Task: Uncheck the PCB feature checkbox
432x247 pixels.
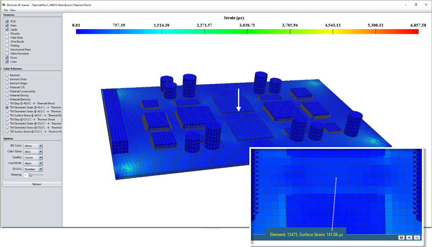Action: 7,21
